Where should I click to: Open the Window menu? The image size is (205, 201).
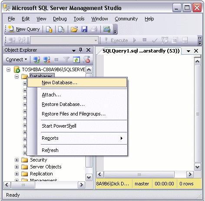tap(99, 19)
